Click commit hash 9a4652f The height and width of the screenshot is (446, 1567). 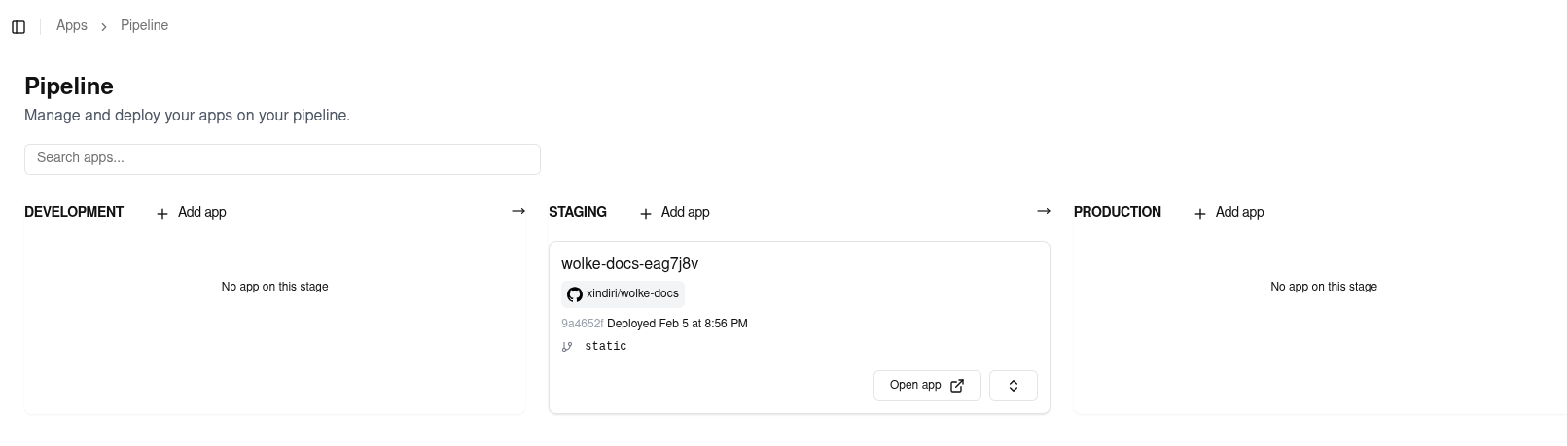582,324
